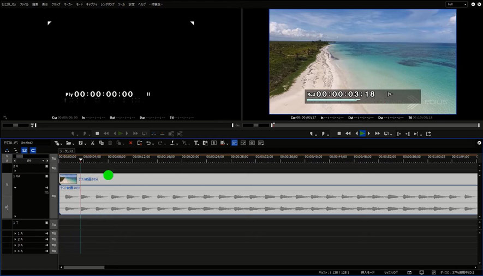Click the player overwrite to timeline icon
Screen dimensions: 483x276
pyautogui.click(x=162, y=134)
